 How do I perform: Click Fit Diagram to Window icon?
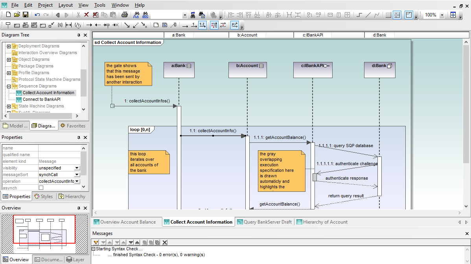click(453, 15)
